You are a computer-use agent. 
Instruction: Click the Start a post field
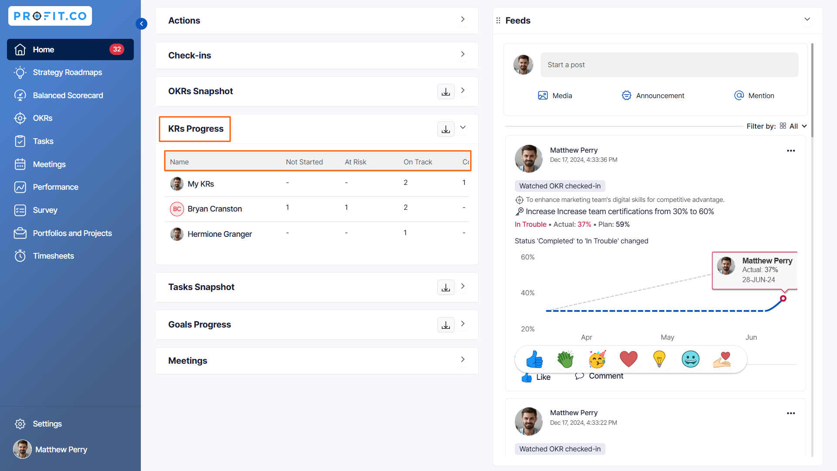click(x=669, y=65)
